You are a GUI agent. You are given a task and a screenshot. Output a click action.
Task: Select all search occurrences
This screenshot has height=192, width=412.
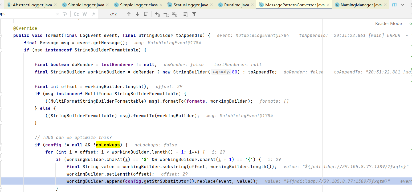click(x=175, y=14)
